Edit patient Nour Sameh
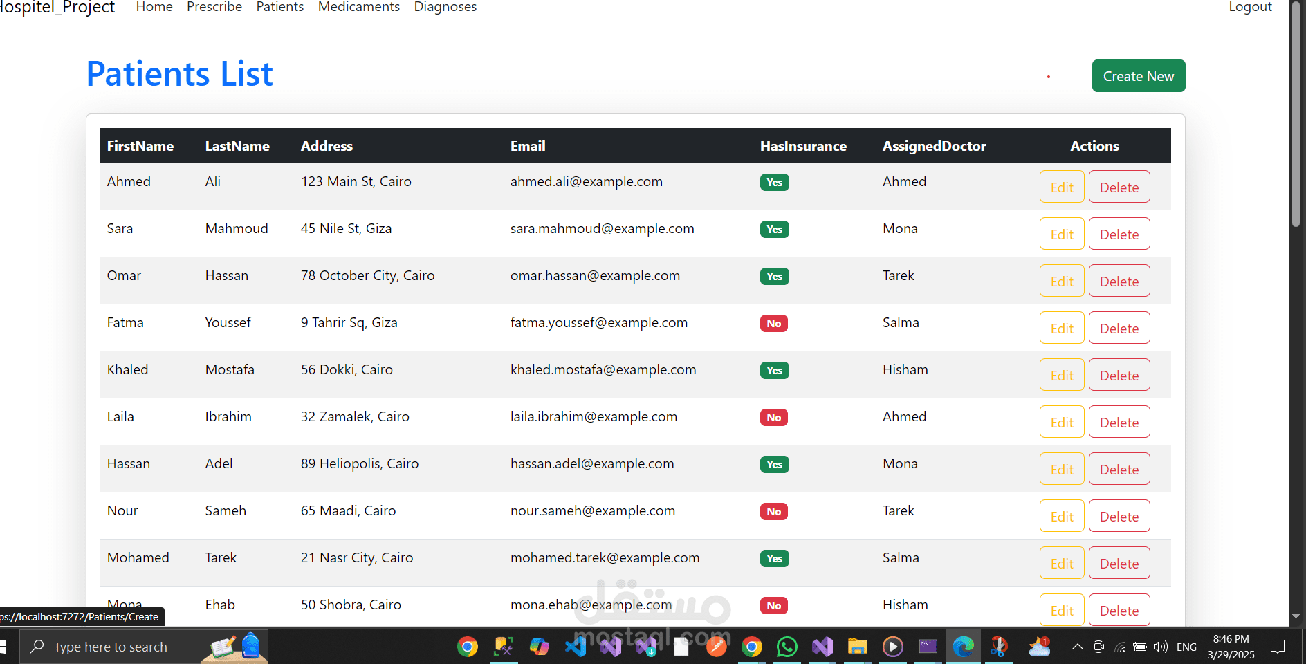Viewport: 1306px width, 664px height. (1062, 516)
